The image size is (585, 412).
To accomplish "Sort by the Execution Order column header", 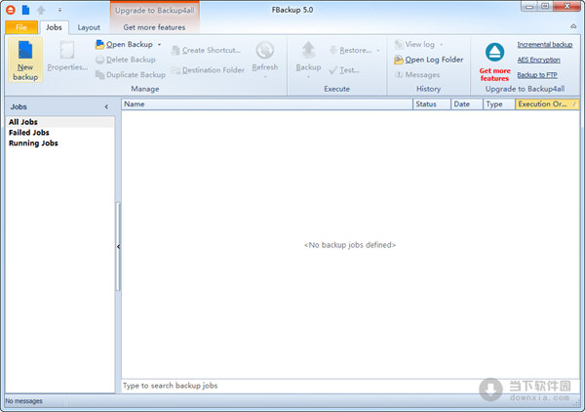I will (547, 104).
